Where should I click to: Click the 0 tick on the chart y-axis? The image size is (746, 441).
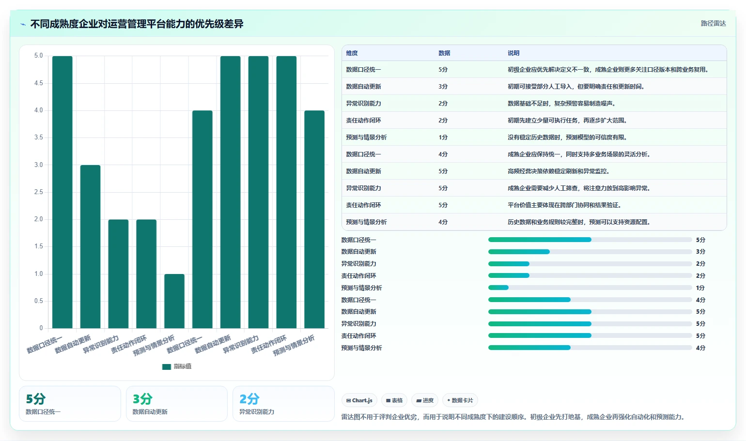click(x=41, y=328)
